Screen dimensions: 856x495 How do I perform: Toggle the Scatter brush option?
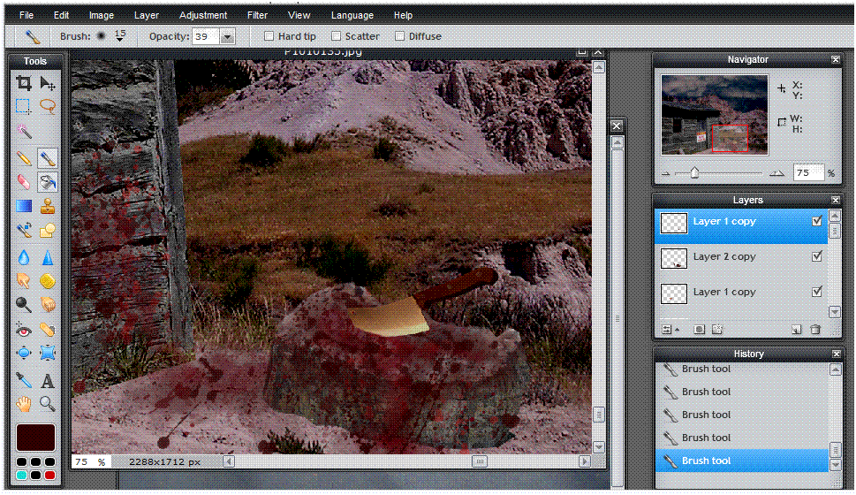[x=336, y=36]
